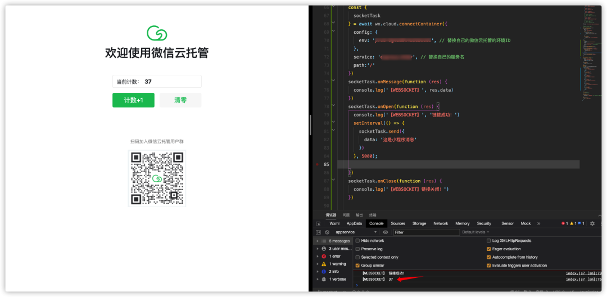Disable Eager evaluation checkbox
Screen dimensions: 607x297
tap(488, 249)
